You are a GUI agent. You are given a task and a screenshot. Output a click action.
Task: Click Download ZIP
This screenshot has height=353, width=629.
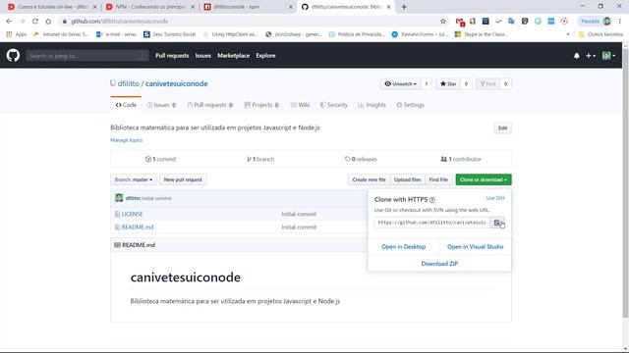439,264
